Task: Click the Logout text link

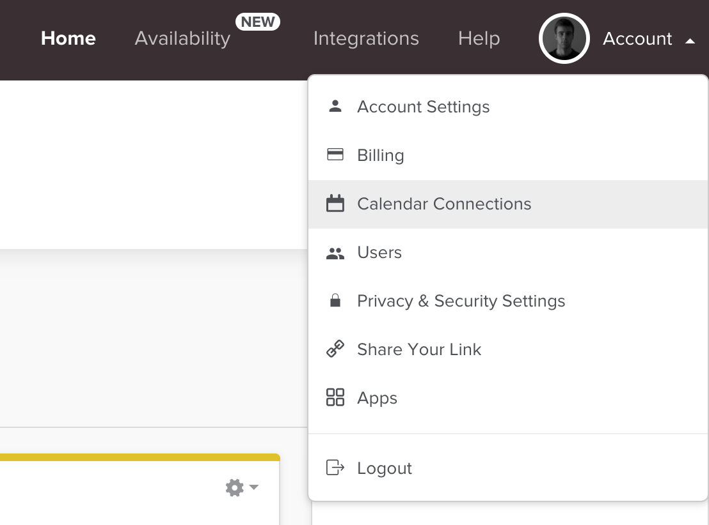Action: click(384, 468)
